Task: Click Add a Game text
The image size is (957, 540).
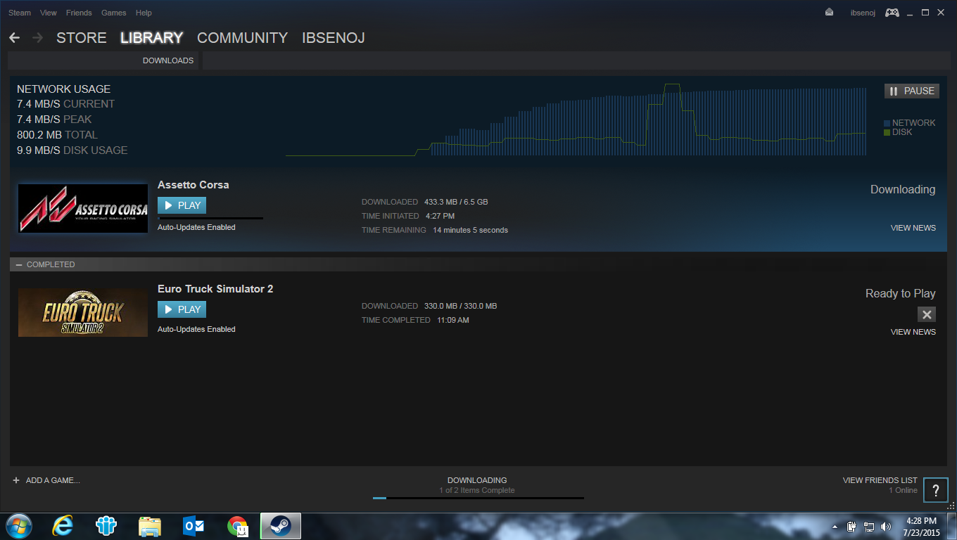Action: click(53, 480)
